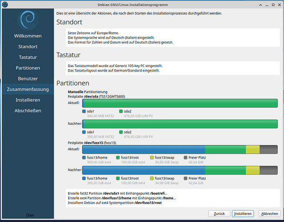Click Freier Platz swatch under Aktuell
The image size is (284, 222).
tap(185, 158)
